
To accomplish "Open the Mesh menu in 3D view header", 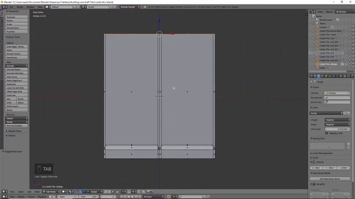I will 37,192.
